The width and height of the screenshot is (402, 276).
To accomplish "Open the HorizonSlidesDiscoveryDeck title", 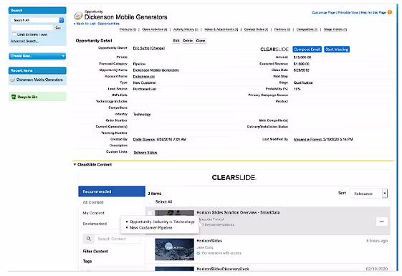I will pos(223,269).
